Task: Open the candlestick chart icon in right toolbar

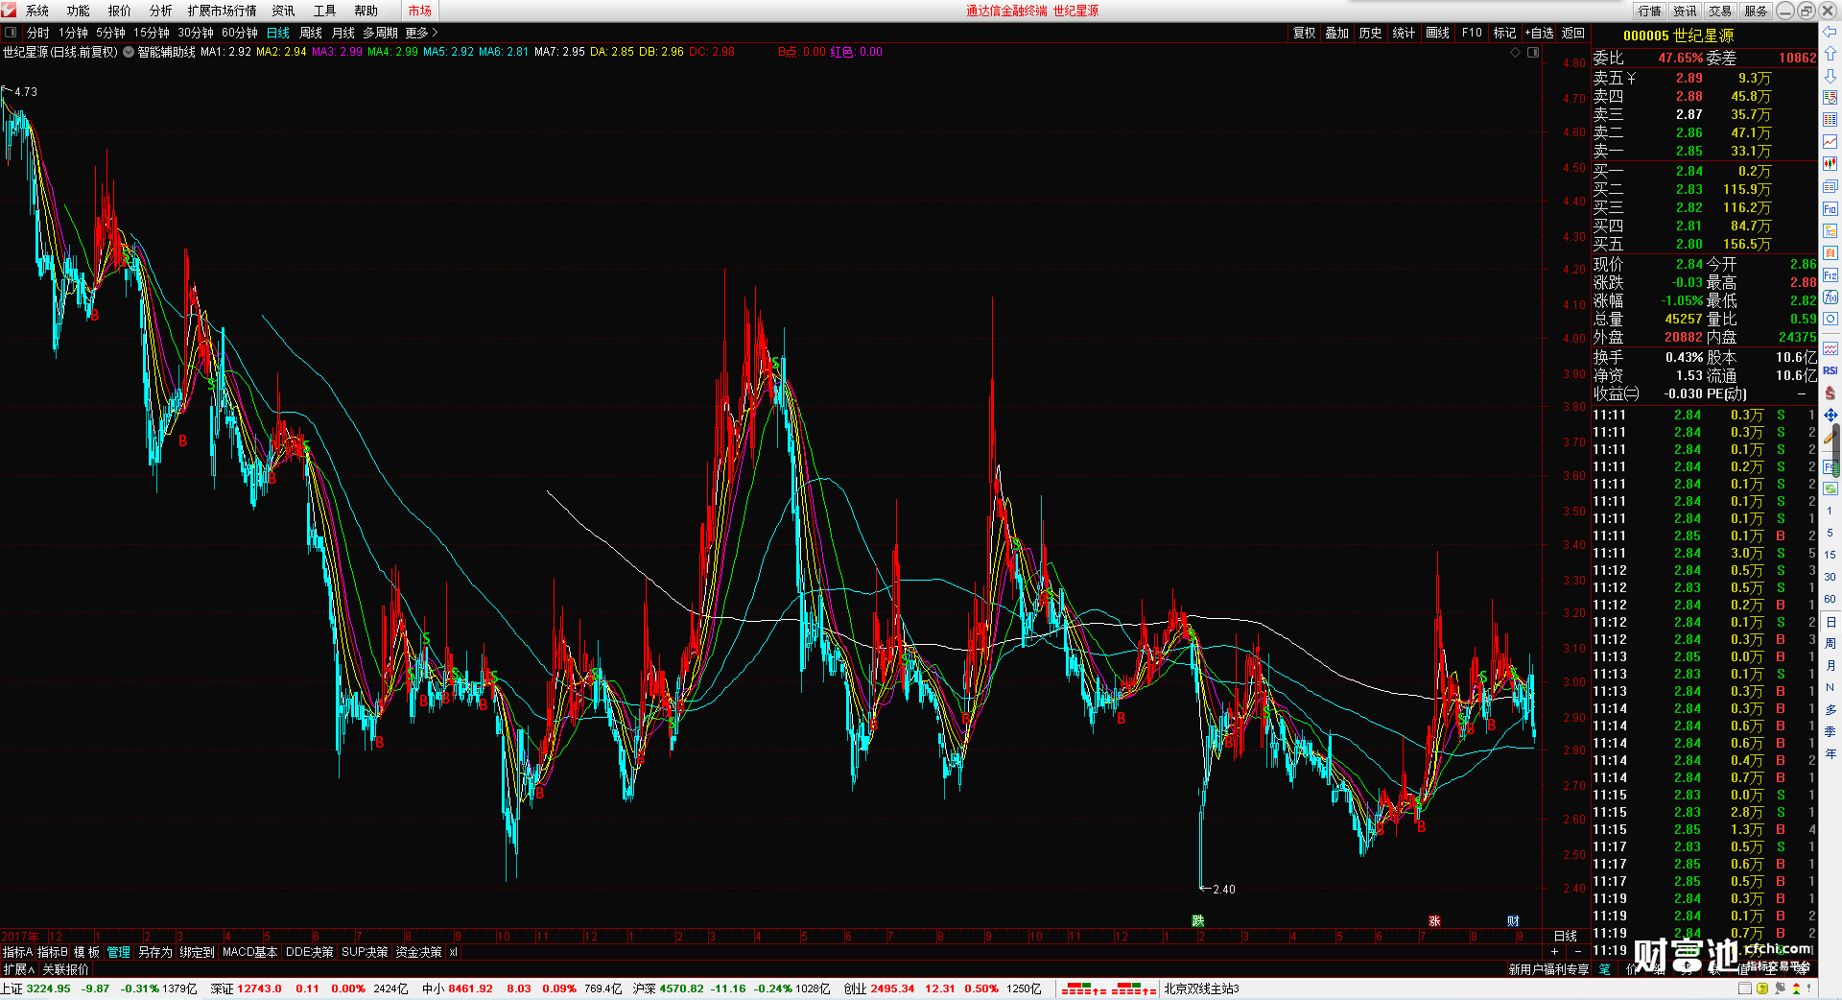Action: pos(1830,164)
